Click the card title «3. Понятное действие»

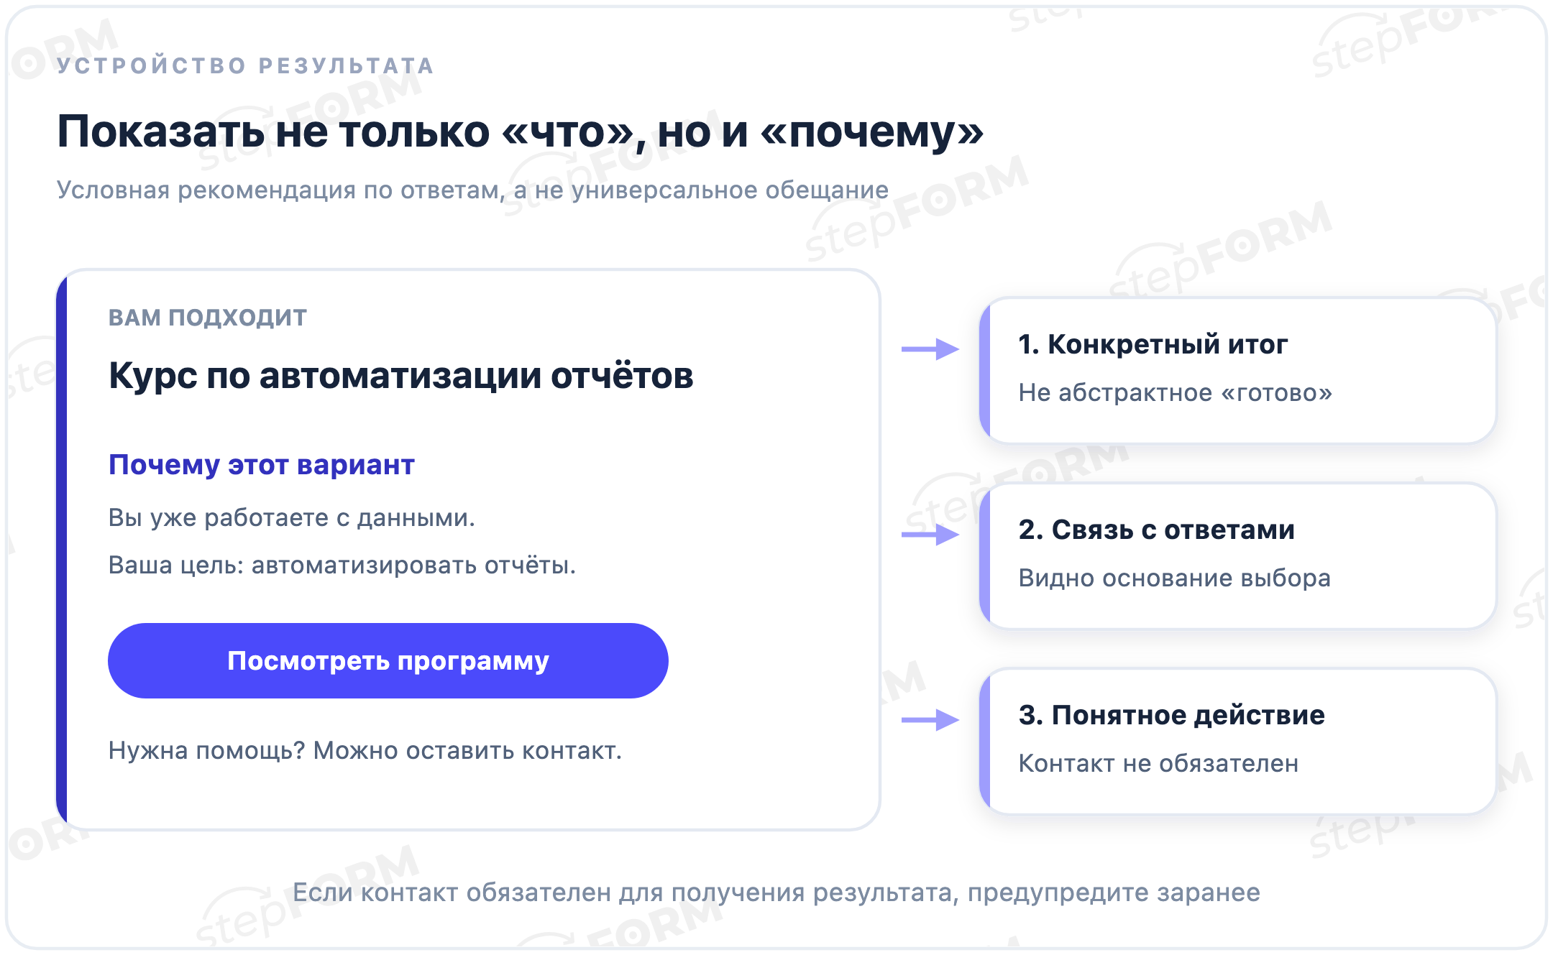click(1172, 715)
